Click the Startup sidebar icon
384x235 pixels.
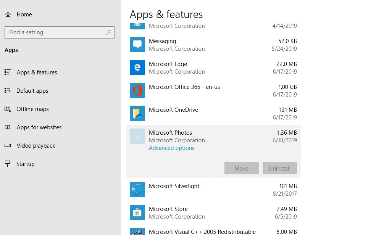tap(8, 164)
